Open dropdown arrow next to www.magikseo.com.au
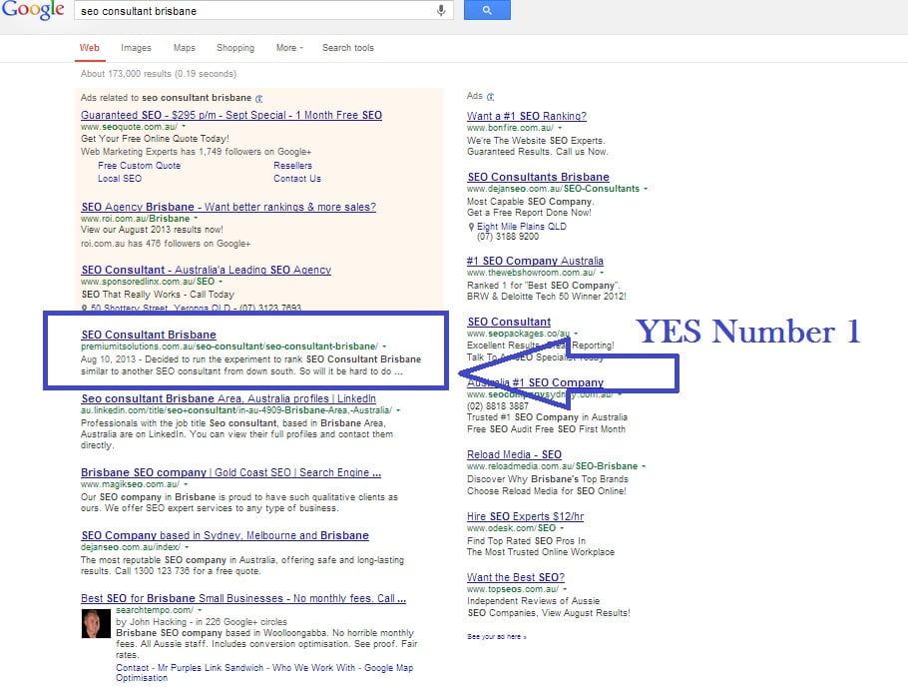This screenshot has width=908, height=697. 186,484
